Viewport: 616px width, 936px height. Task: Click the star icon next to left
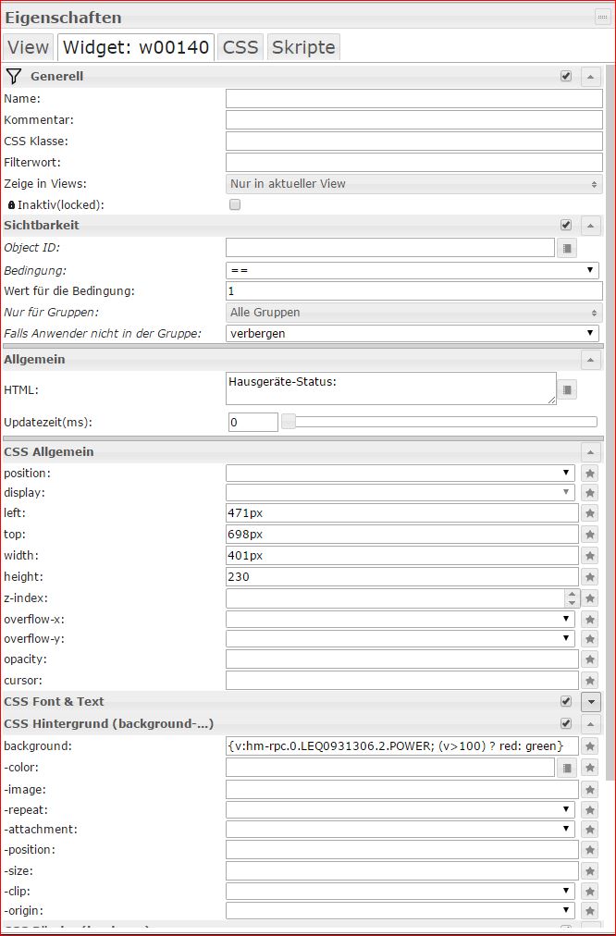[590, 513]
